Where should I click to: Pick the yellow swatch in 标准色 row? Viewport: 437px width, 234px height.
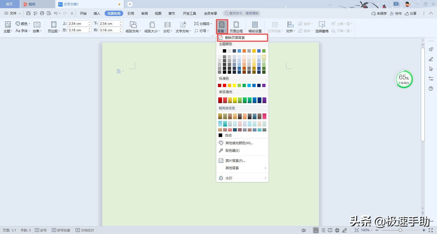pos(234,85)
